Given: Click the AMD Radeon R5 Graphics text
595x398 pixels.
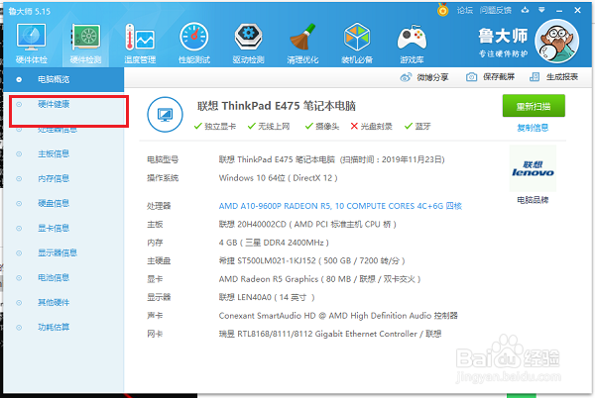Looking at the screenshot, I should 319,279.
